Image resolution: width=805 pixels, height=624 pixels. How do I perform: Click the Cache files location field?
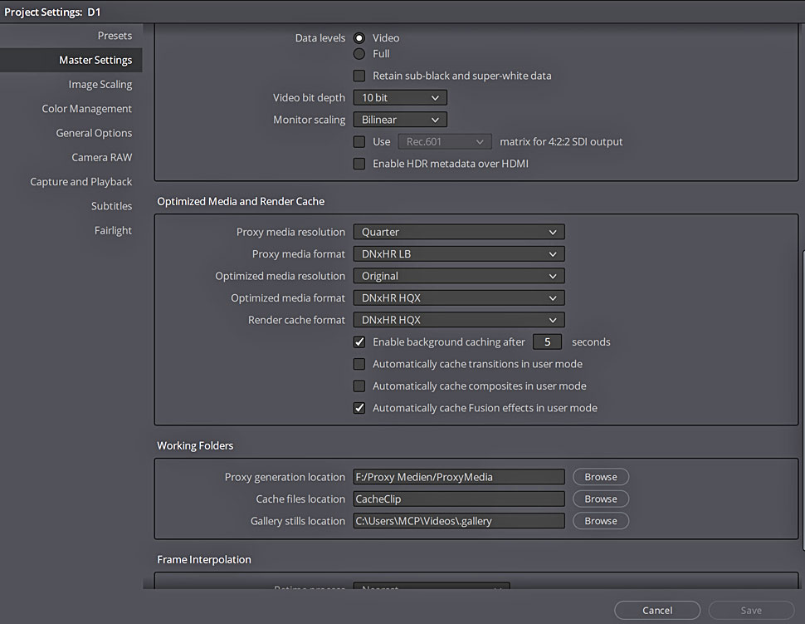click(x=458, y=499)
